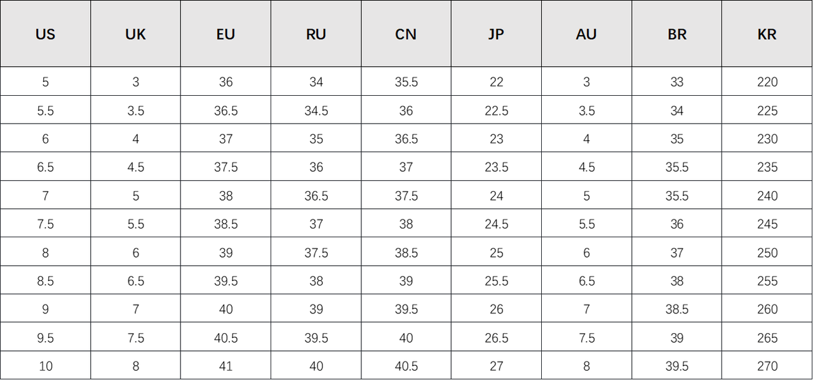Select the EU column header

click(x=225, y=34)
